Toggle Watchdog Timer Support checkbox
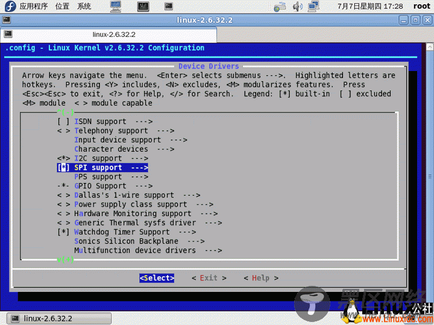 coord(63,232)
